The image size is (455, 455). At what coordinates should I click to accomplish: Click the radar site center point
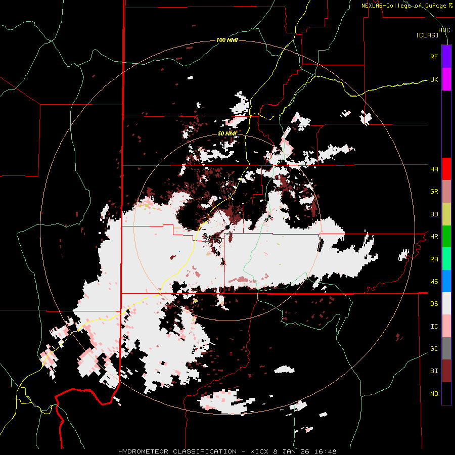[227, 227]
